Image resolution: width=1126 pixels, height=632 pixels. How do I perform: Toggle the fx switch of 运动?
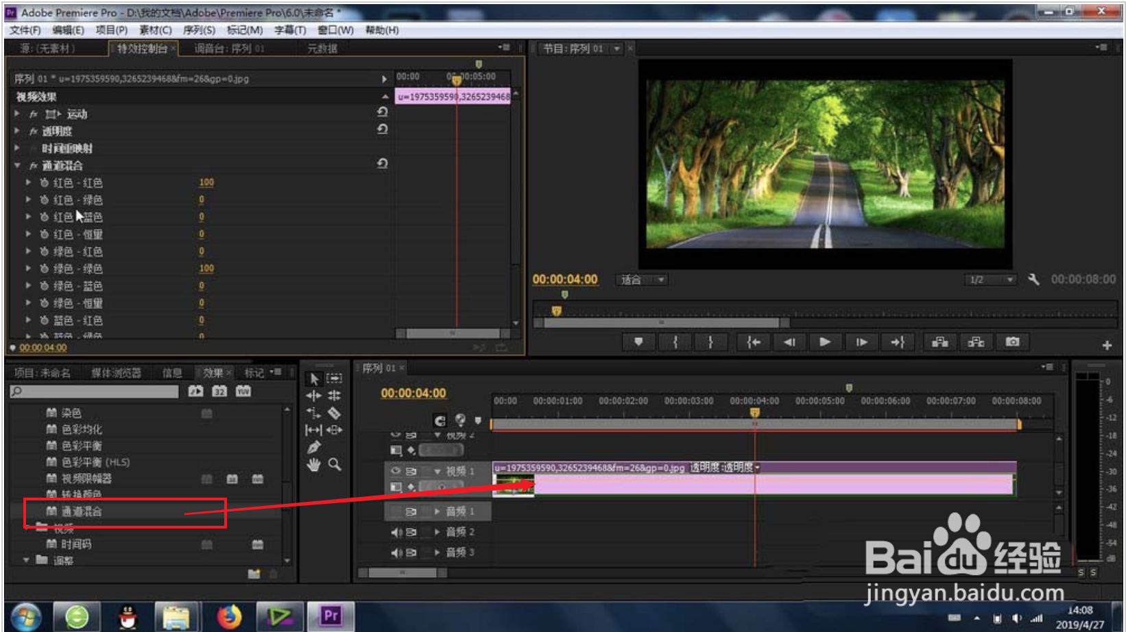(x=33, y=114)
